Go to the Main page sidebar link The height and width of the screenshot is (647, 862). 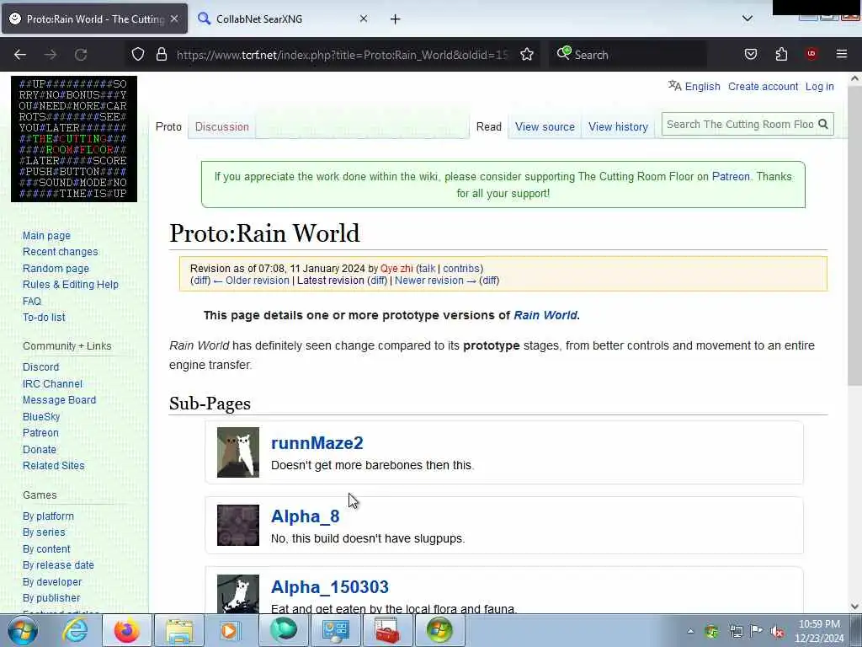pos(46,236)
